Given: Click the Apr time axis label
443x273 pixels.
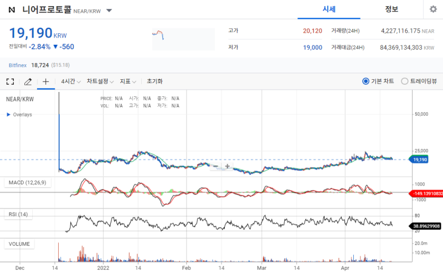Looking at the screenshot, I should click(x=345, y=267).
